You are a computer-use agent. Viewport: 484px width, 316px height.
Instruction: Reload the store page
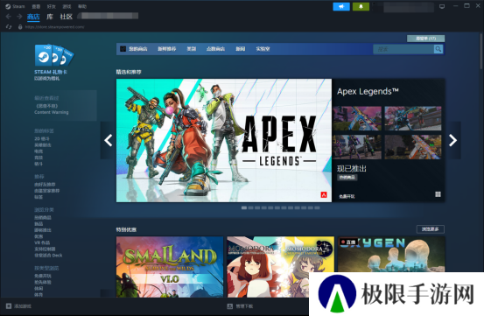[9, 27]
